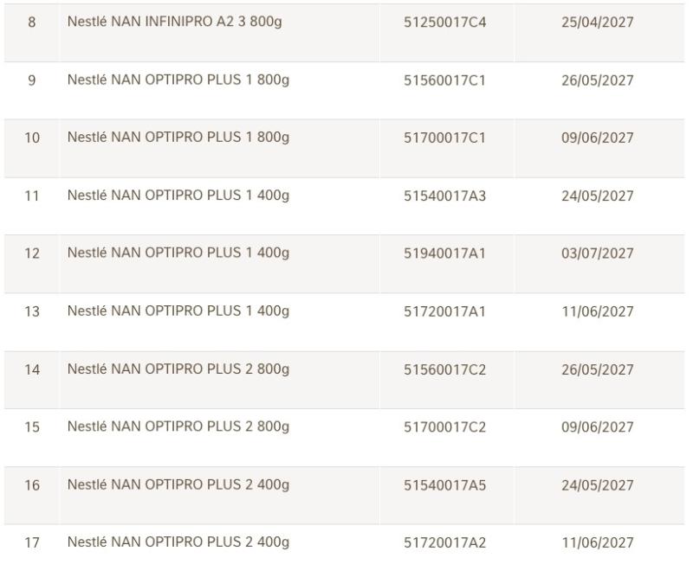
Task: Click batch code 51250017C4
Action: 444,22
